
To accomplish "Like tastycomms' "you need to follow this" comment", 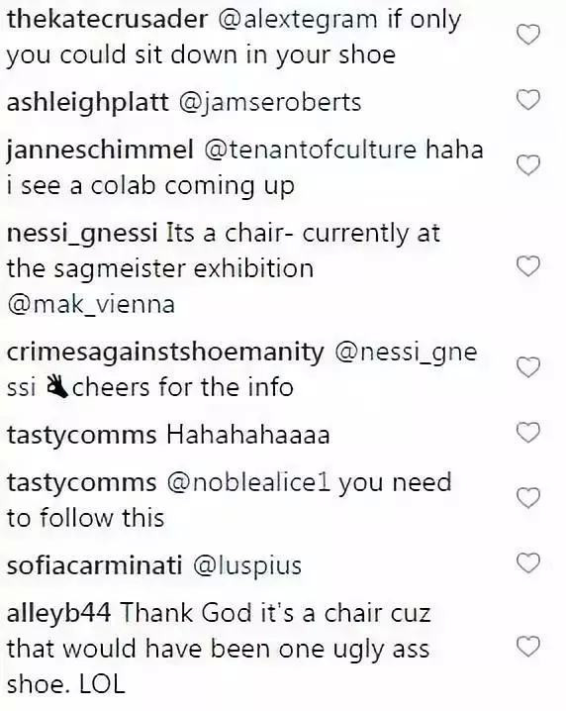I will 528,498.
